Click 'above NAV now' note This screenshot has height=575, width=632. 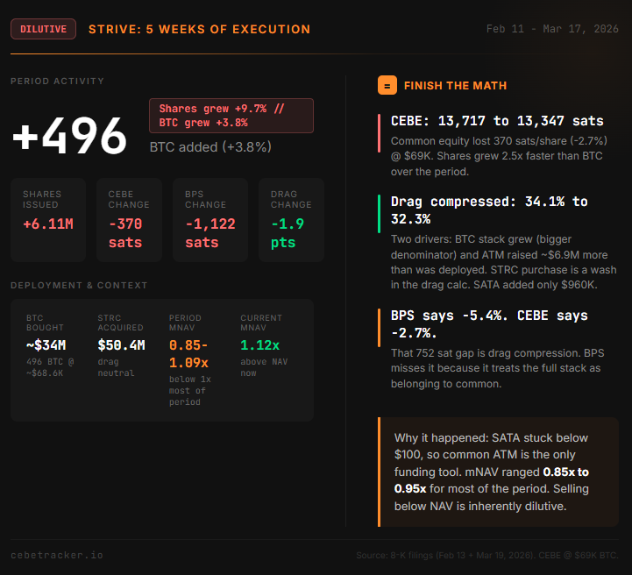click(x=264, y=367)
